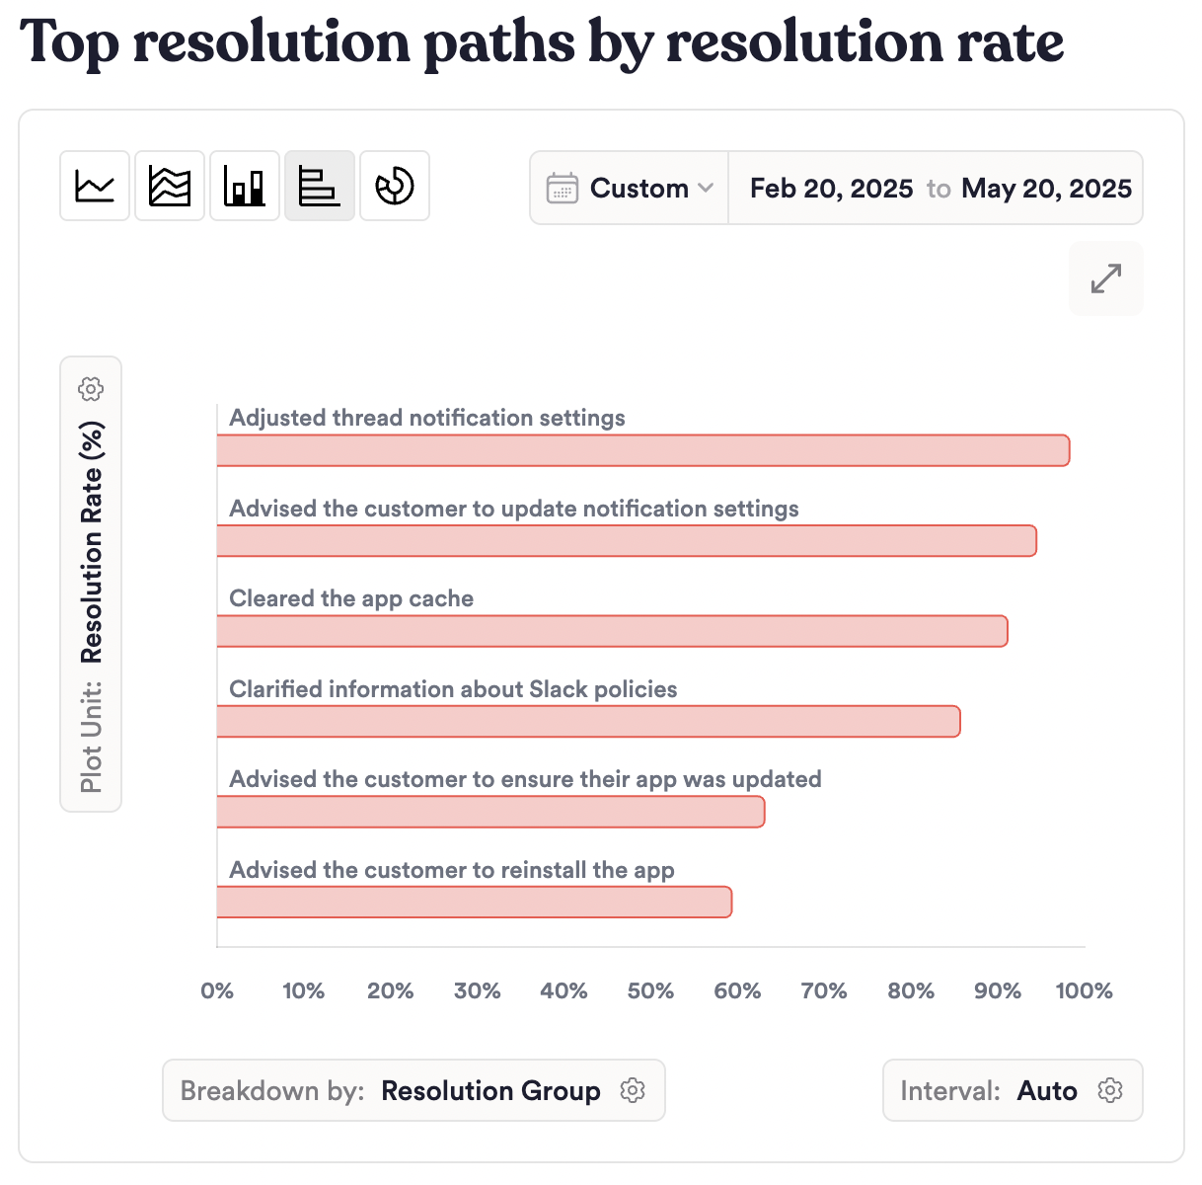Image resolution: width=1202 pixels, height=1185 pixels.
Task: Open the Breakdown by Resolution Group selector
Action: point(490,1090)
